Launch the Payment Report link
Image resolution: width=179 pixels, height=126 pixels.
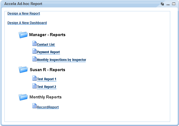point(48,52)
